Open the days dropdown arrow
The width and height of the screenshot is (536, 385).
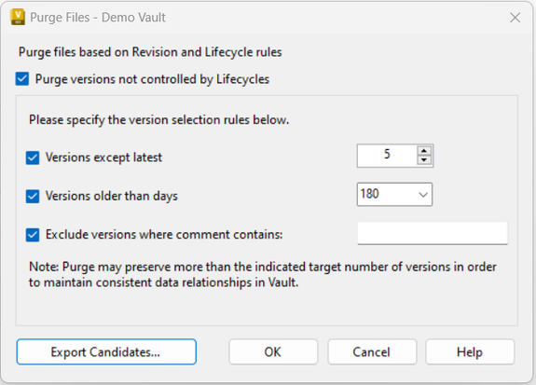[x=423, y=195]
